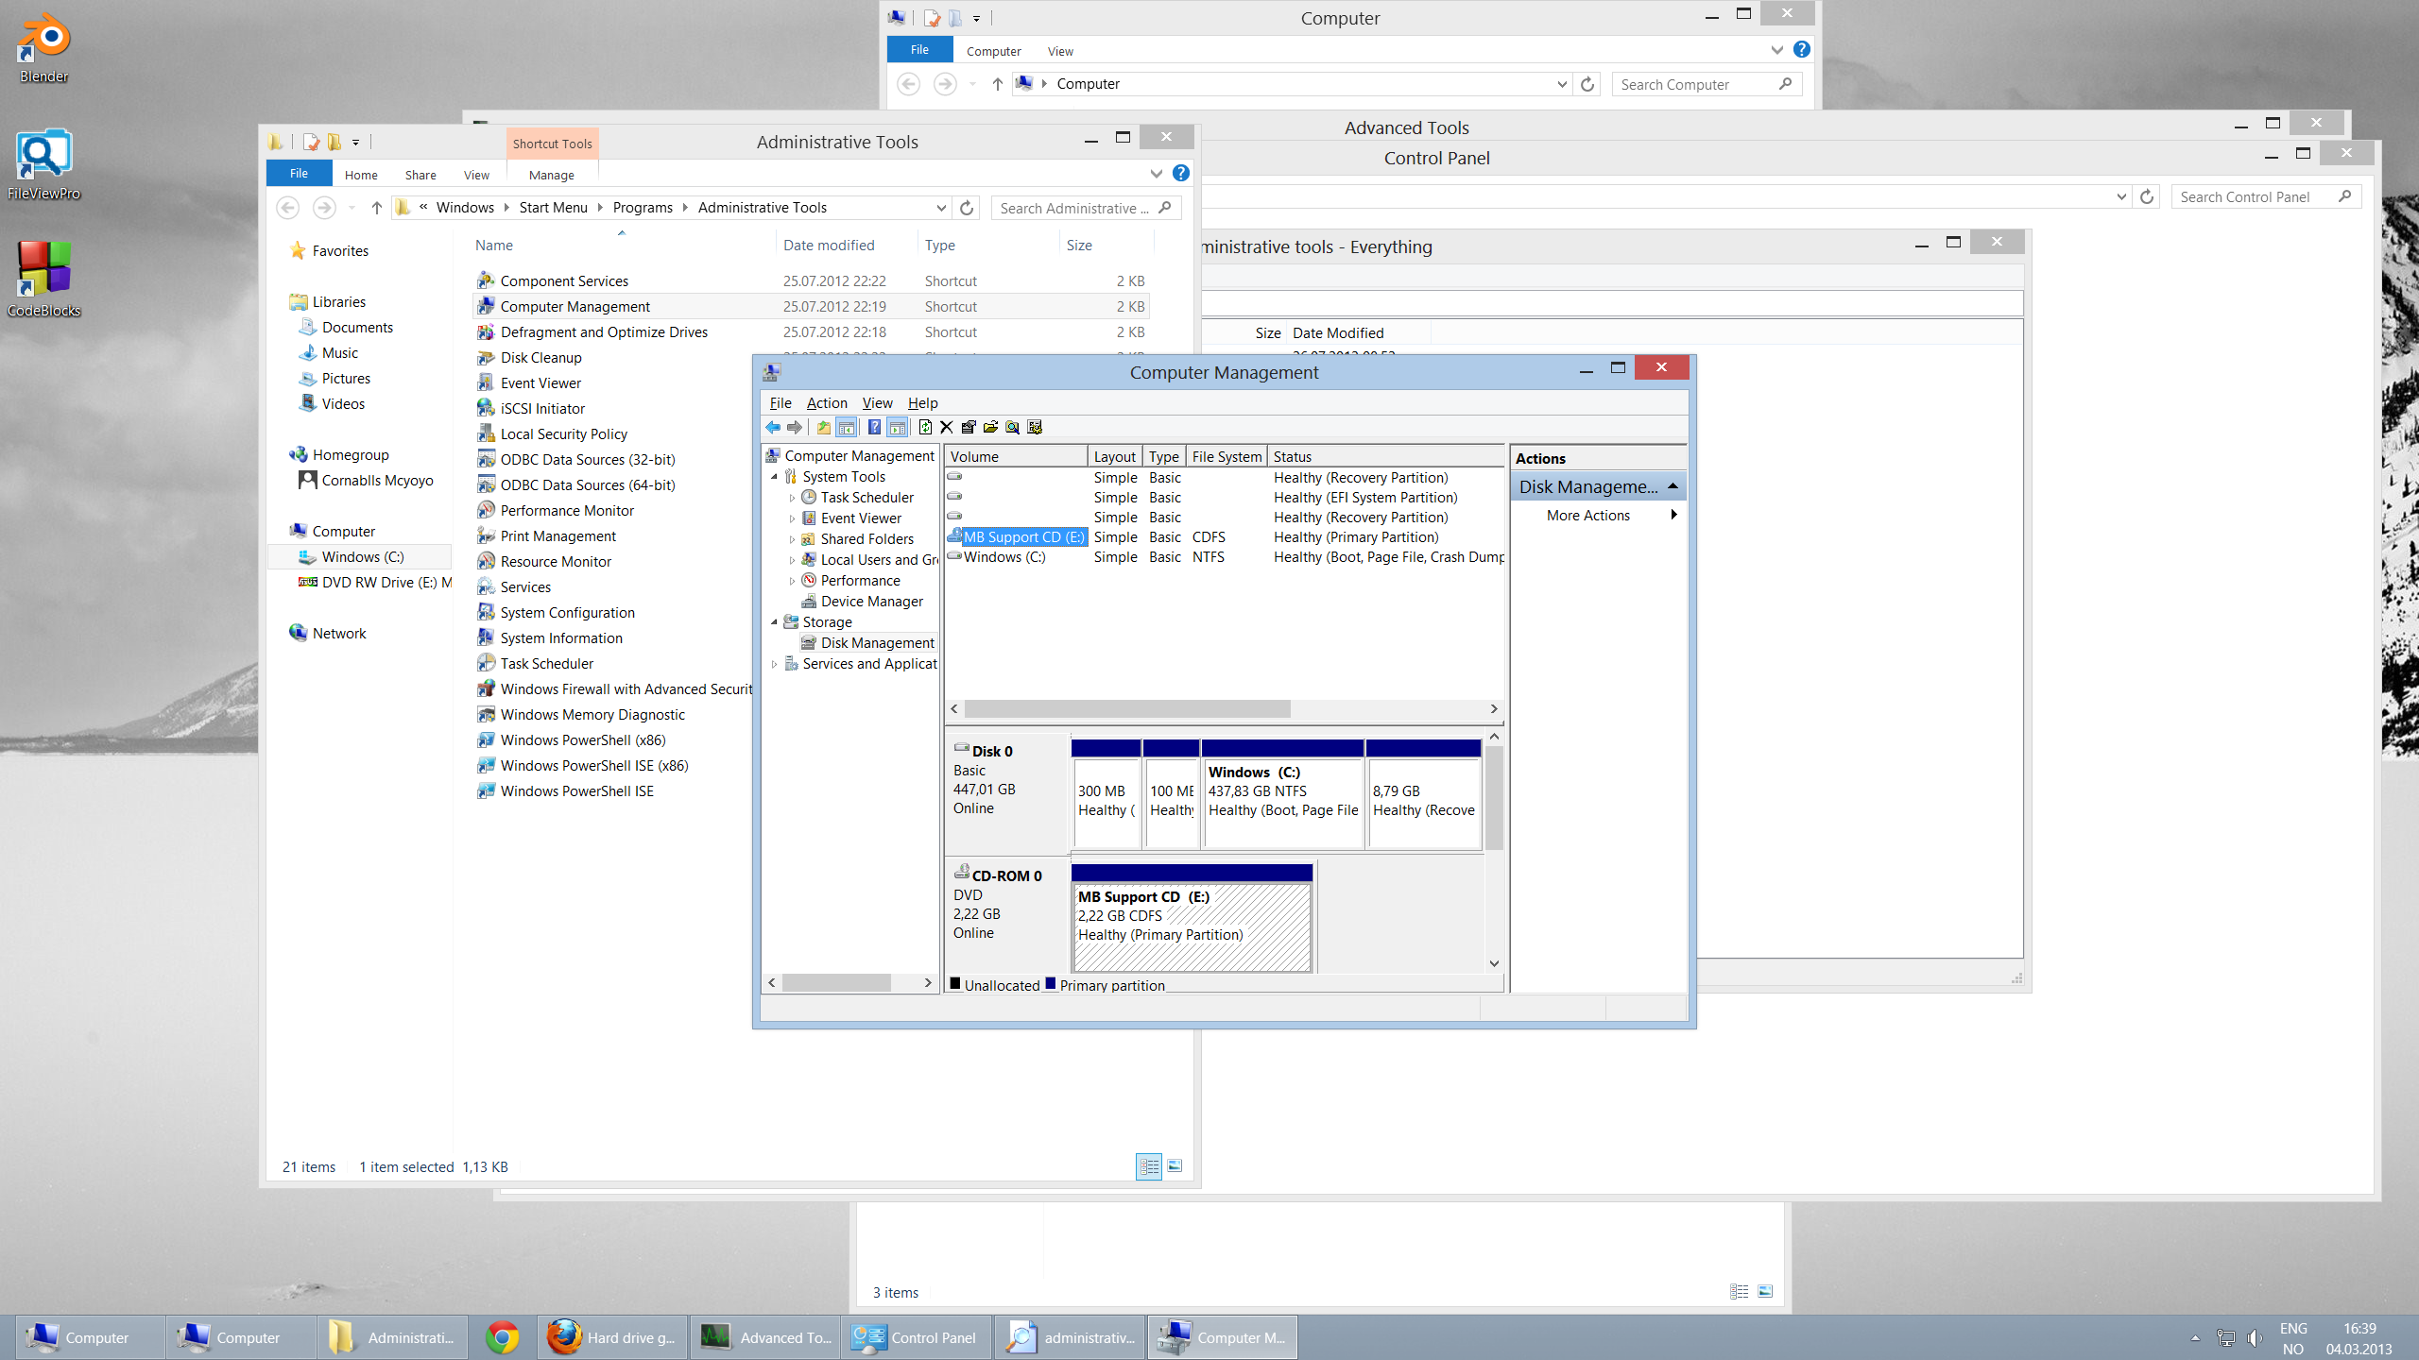Viewport: 2419px width, 1360px height.
Task: Open the File menu in Computer Management
Action: coord(781,403)
